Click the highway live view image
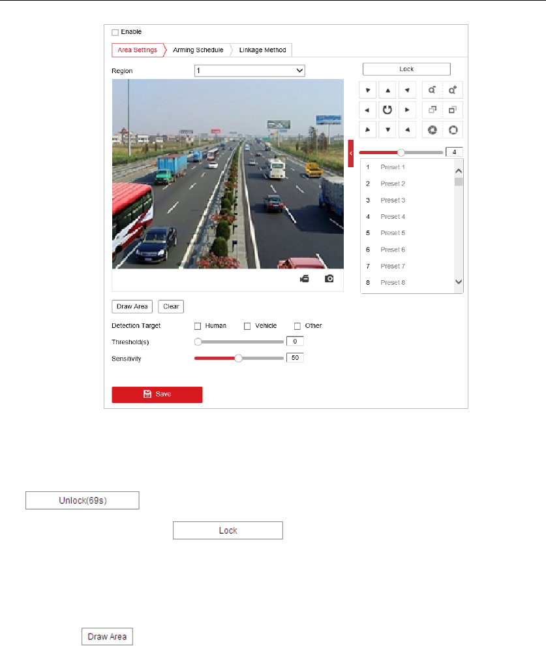546x646 pixels. pos(228,174)
